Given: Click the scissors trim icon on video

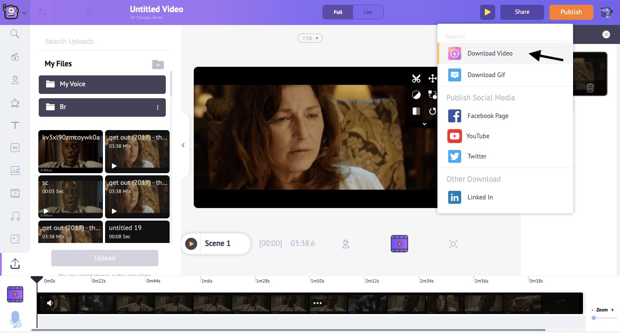Looking at the screenshot, I should point(416,78).
